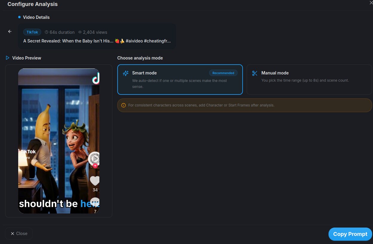This screenshot has width=373, height=244.
Task: Click the eye icon next to 2,404 views
Action: (x=80, y=32)
